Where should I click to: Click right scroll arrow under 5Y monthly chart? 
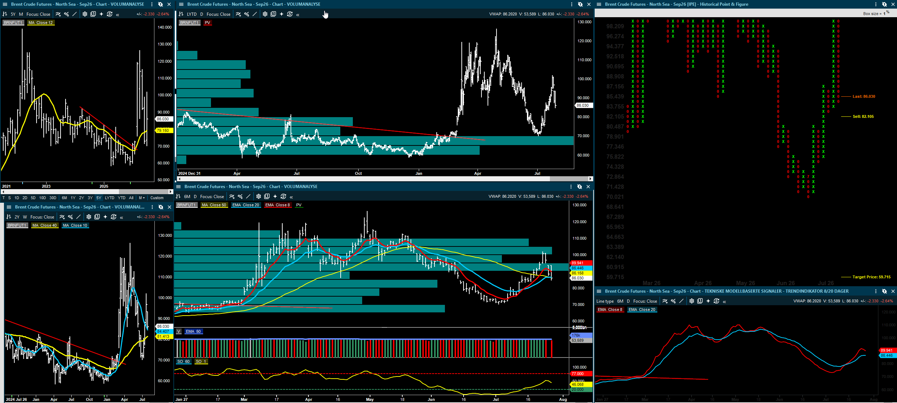171,192
